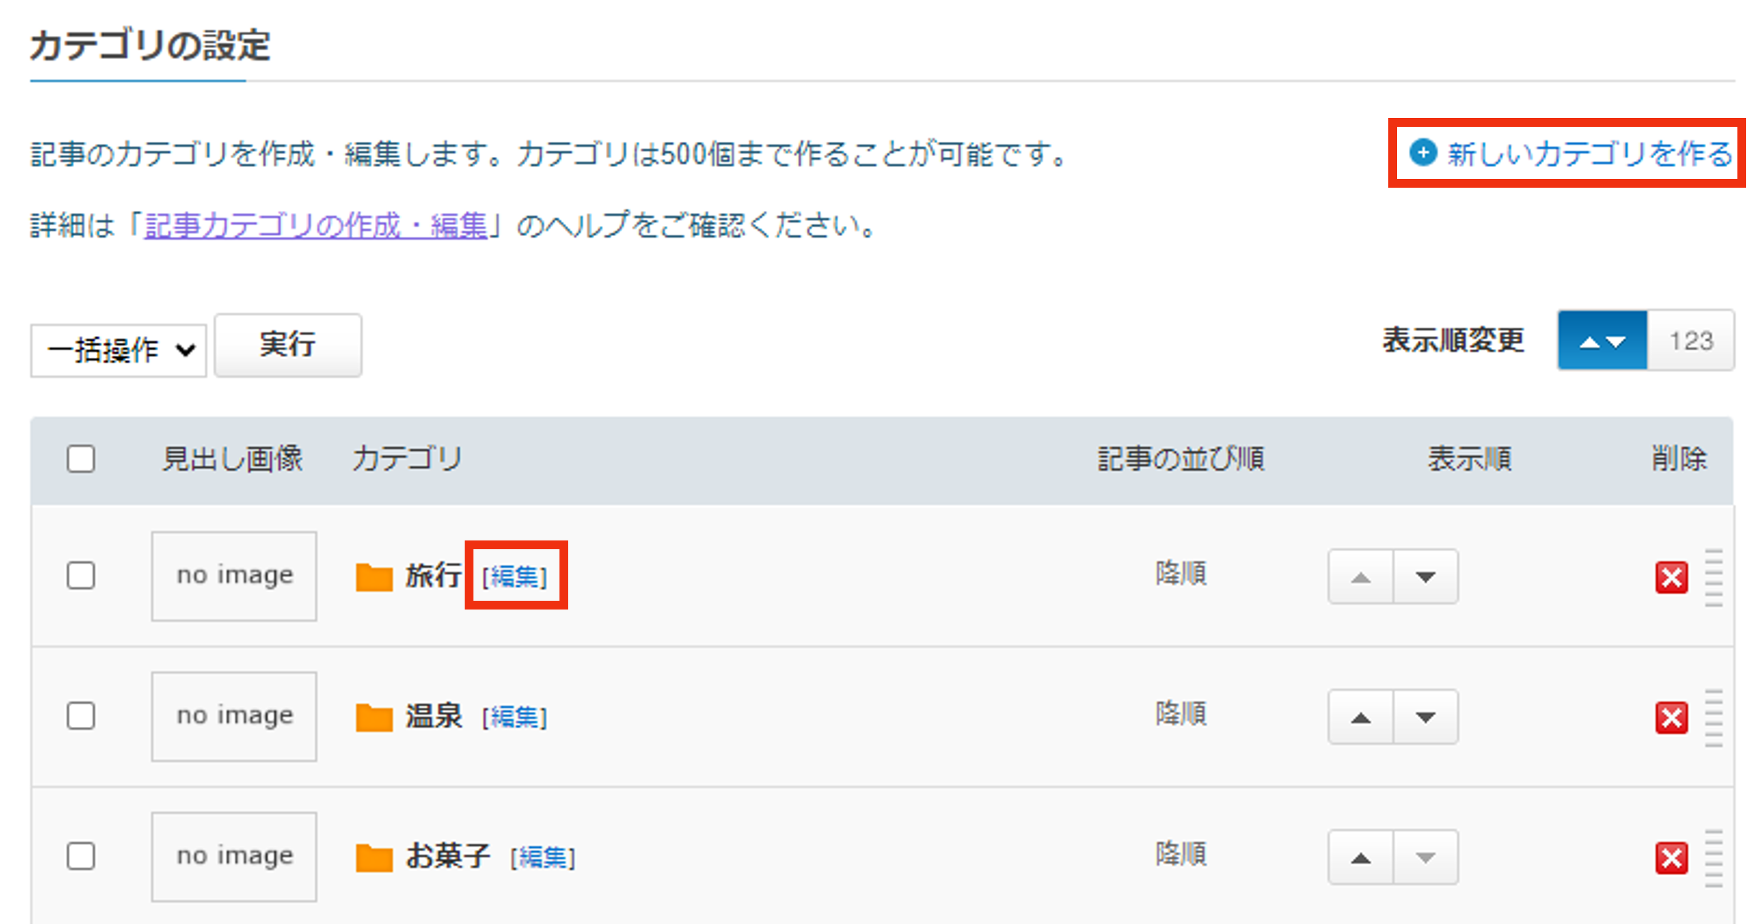Switch display order mode to arrow buttons
Image resolution: width=1755 pixels, height=924 pixels.
1602,340
